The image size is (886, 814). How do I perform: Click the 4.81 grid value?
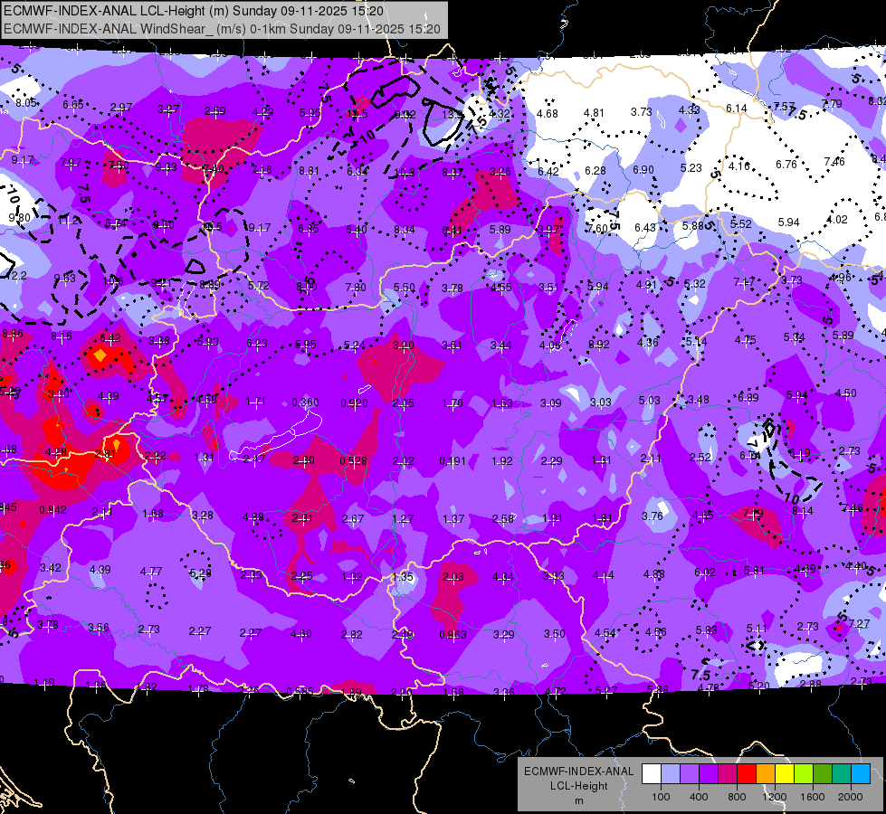pos(594,113)
